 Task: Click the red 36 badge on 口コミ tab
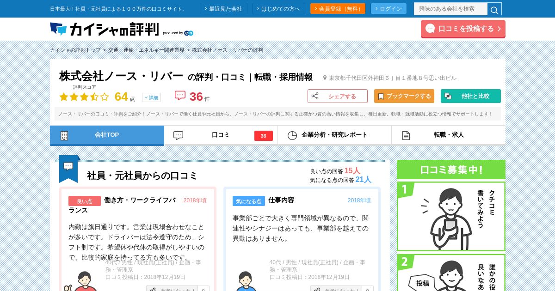click(264, 136)
